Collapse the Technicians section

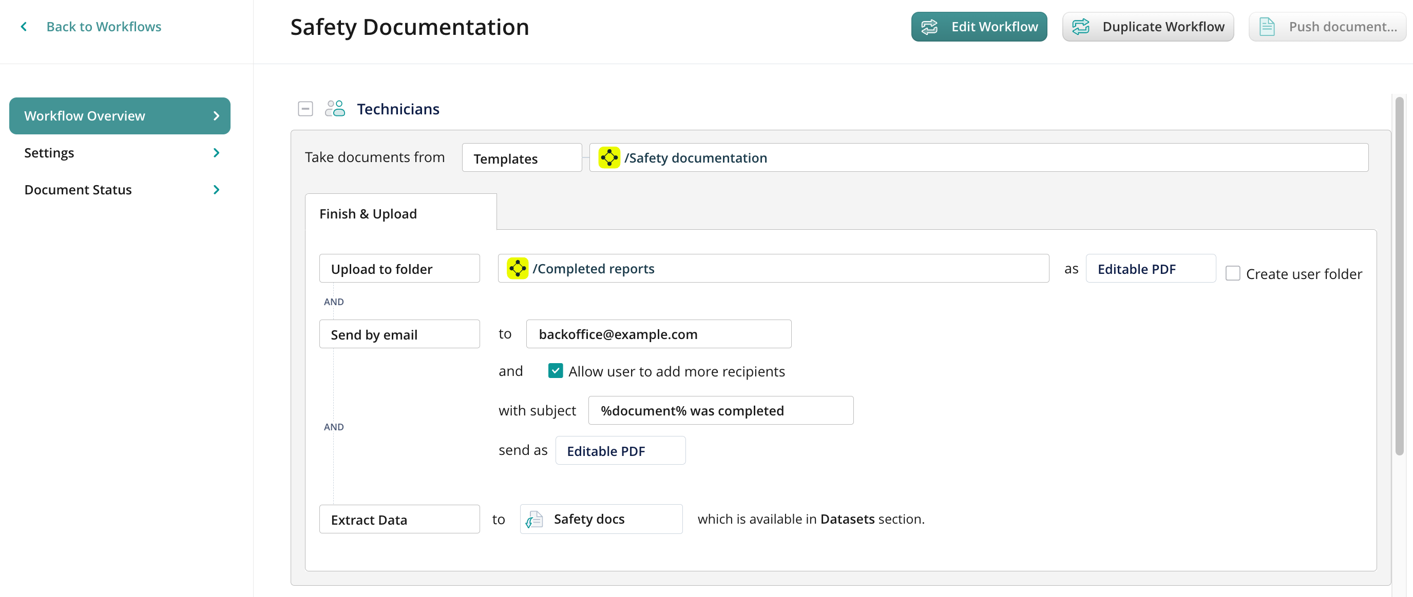coord(305,108)
